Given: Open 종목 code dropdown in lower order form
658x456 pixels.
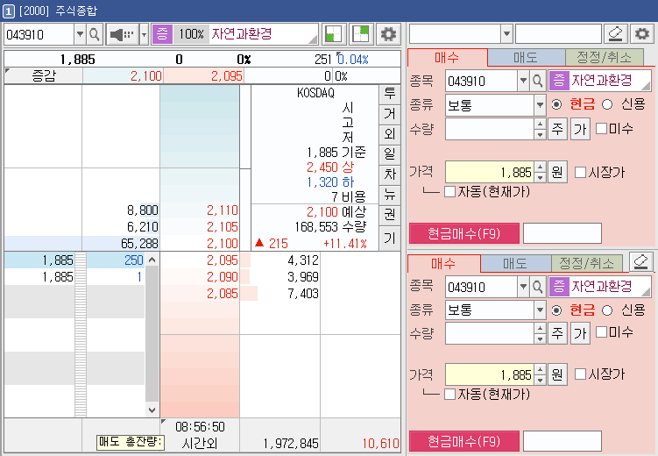Looking at the screenshot, I should (x=523, y=287).
